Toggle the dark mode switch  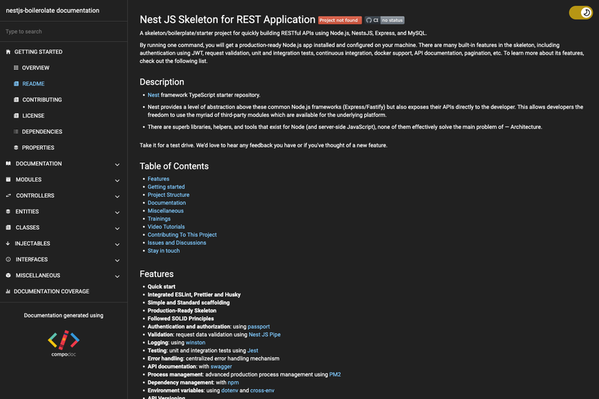pyautogui.click(x=581, y=13)
